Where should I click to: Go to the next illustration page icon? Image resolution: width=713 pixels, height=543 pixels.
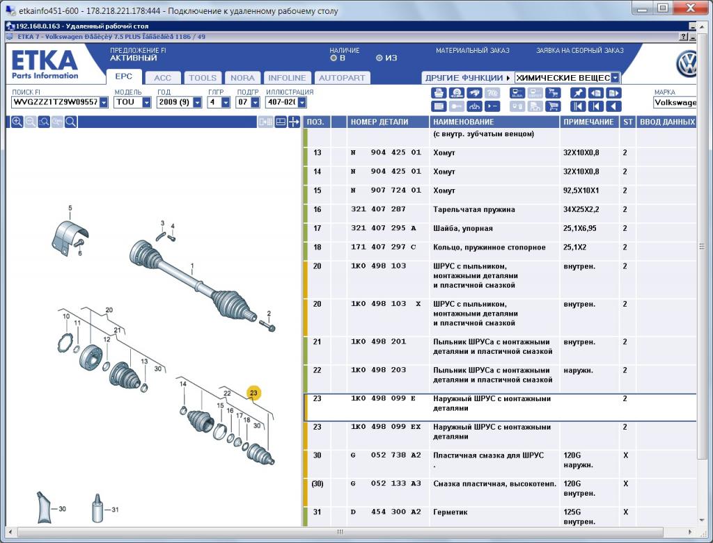[x=613, y=93]
